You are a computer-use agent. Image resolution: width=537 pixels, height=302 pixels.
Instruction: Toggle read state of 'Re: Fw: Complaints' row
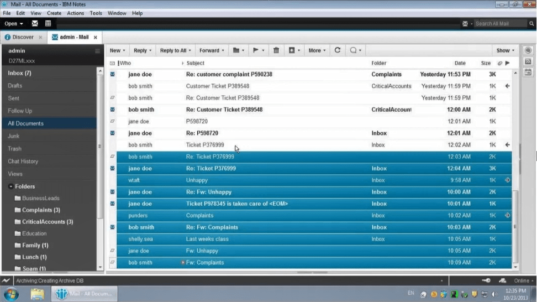[113, 227]
